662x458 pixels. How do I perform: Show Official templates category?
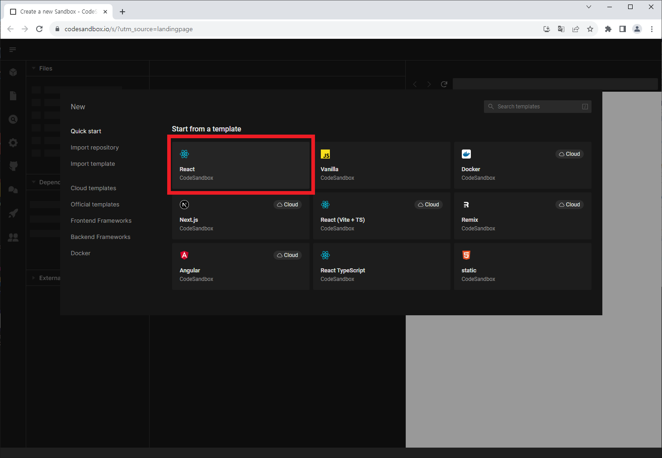coord(95,204)
